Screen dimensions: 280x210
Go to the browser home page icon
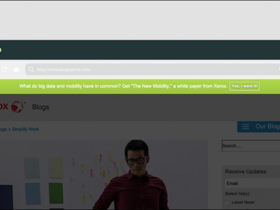tap(16, 70)
